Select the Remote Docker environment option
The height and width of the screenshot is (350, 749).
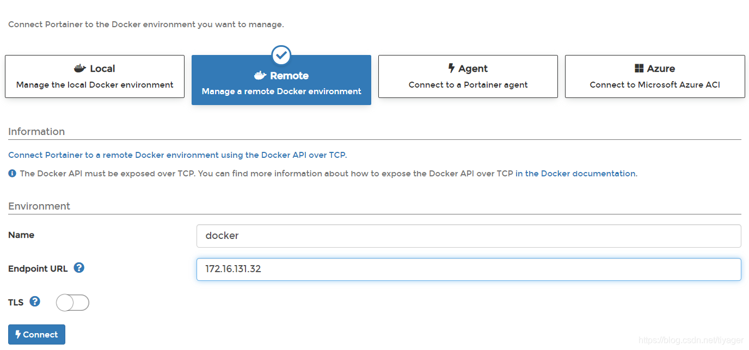[x=281, y=79]
